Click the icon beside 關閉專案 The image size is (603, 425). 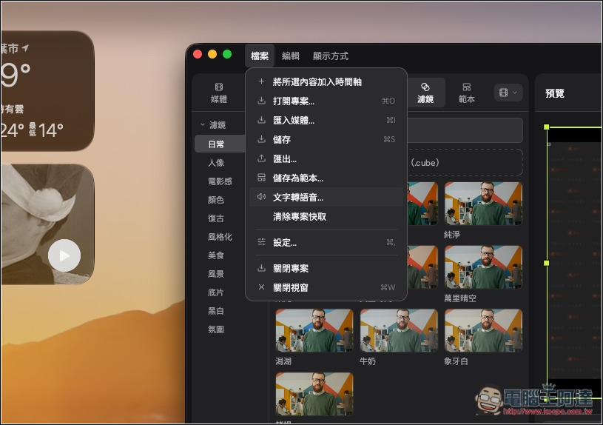coord(261,267)
